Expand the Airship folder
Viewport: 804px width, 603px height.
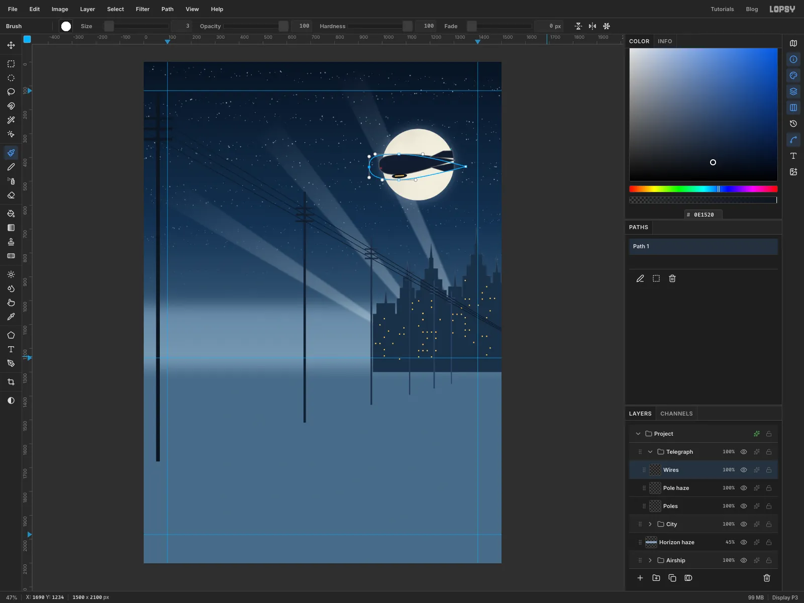tap(650, 560)
